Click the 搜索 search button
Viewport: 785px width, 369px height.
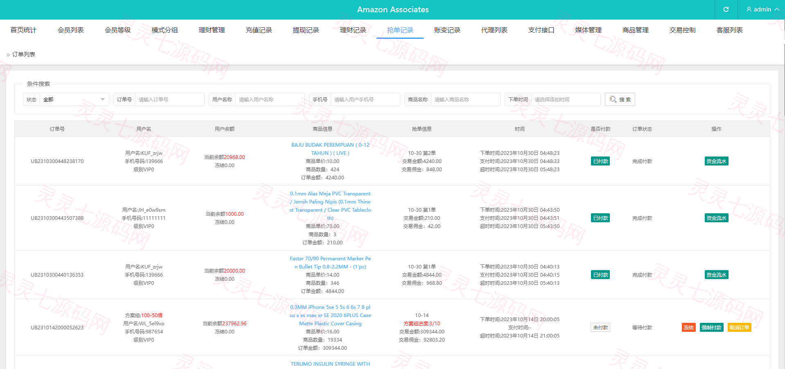[x=620, y=99]
